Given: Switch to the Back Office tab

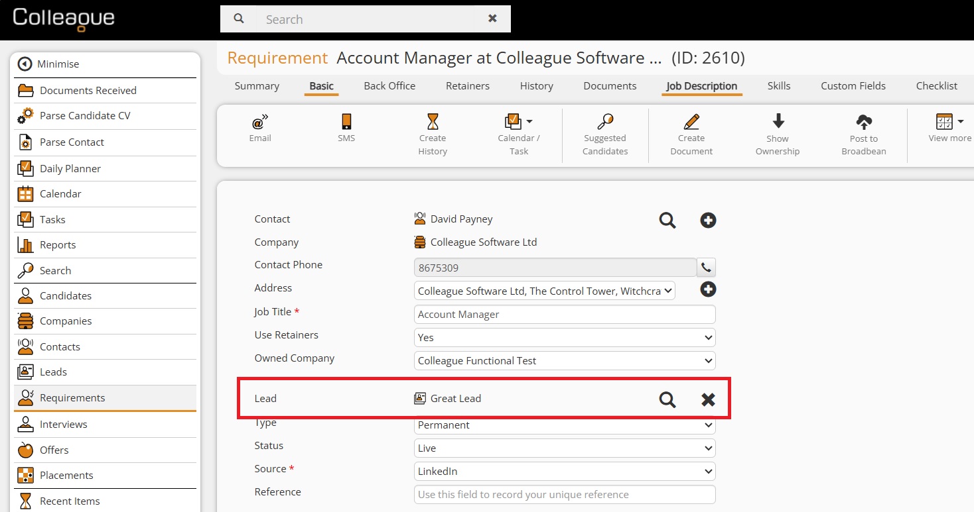Looking at the screenshot, I should (389, 86).
